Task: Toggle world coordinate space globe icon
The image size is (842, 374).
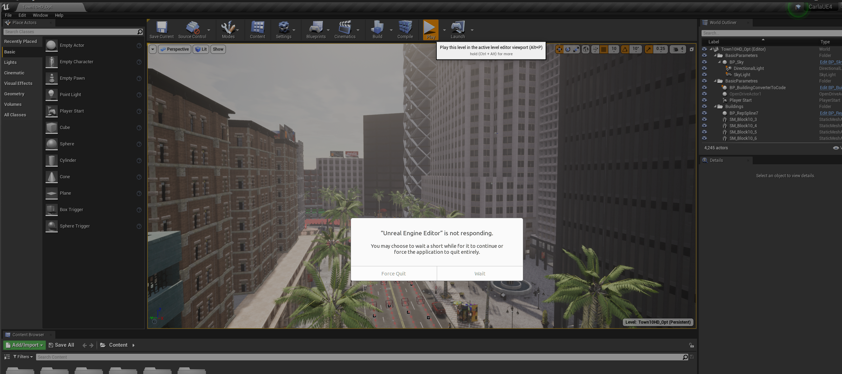Action: (x=586, y=49)
